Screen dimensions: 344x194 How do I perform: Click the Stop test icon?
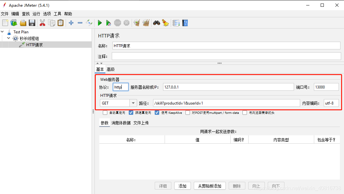click(118, 23)
